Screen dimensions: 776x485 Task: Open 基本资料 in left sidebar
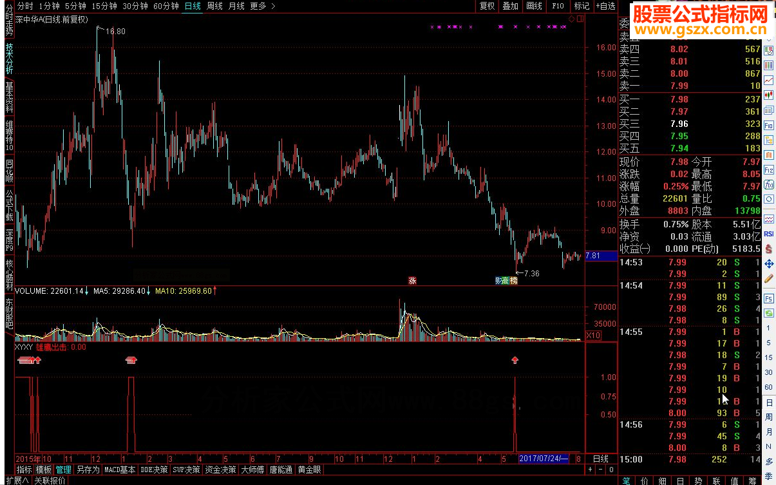pyautogui.click(x=9, y=99)
